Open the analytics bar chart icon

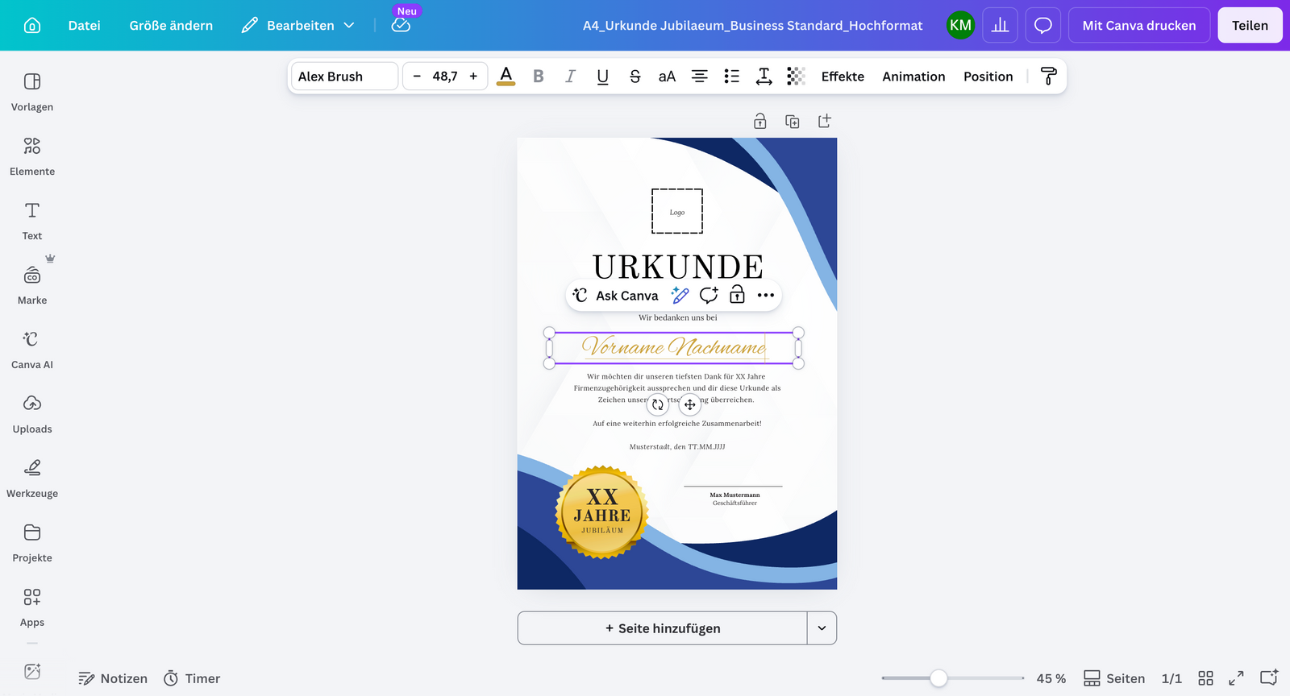click(1001, 25)
